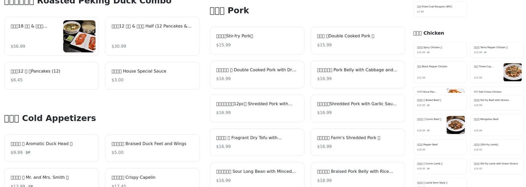Open the Aromatic Duck Head item
The image size is (526, 187).
coord(51,148)
